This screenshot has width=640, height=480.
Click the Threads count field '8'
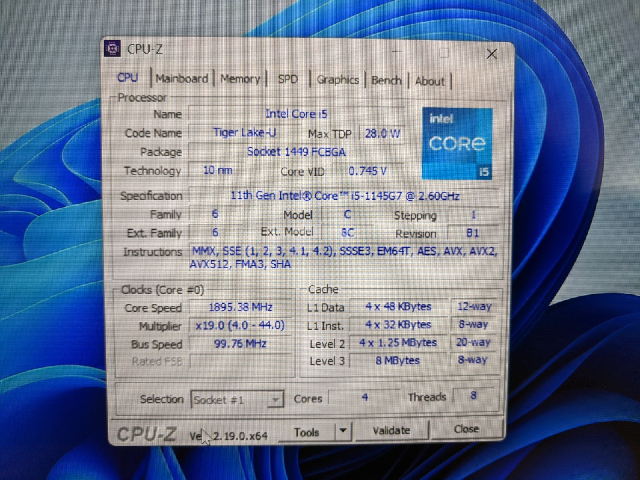(474, 396)
